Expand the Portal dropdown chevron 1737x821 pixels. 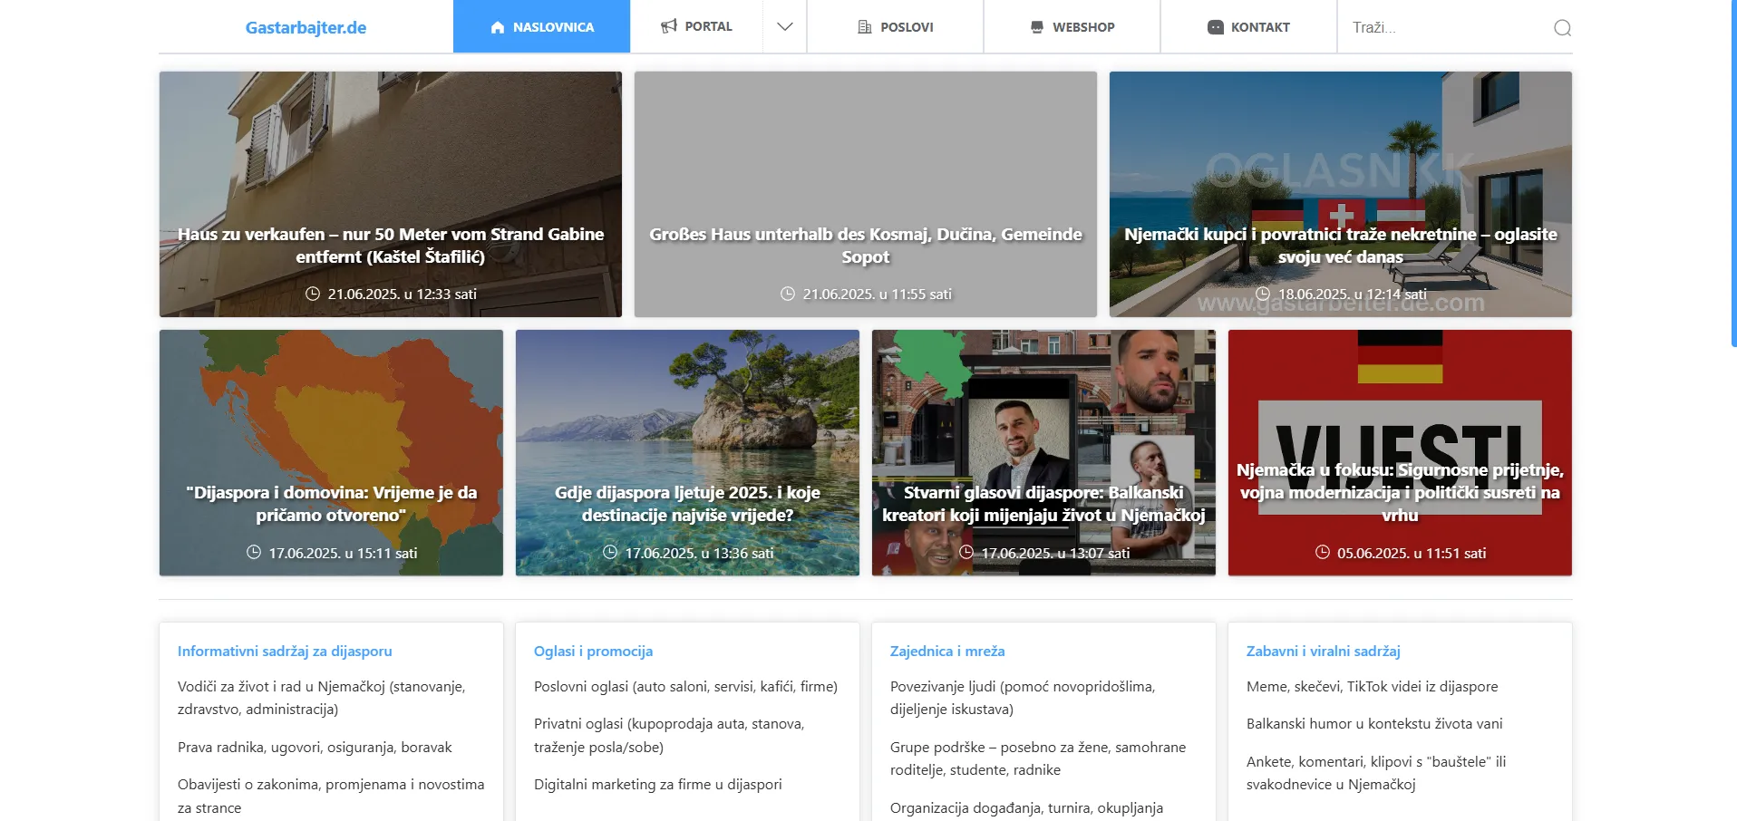tap(785, 26)
